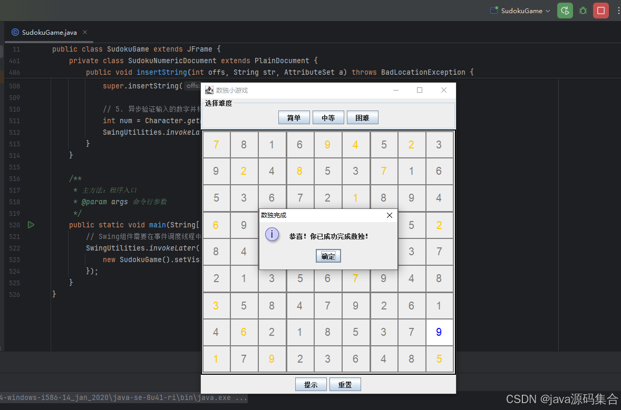The image size is (621, 410).
Task: Click the debug bug icon
Action: pos(583,11)
